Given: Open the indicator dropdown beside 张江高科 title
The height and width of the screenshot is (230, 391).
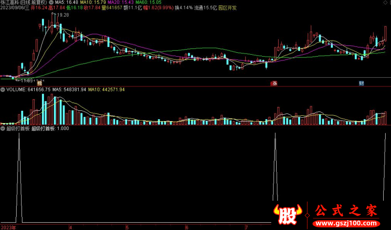Looking at the screenshot, I should click(x=51, y=2).
